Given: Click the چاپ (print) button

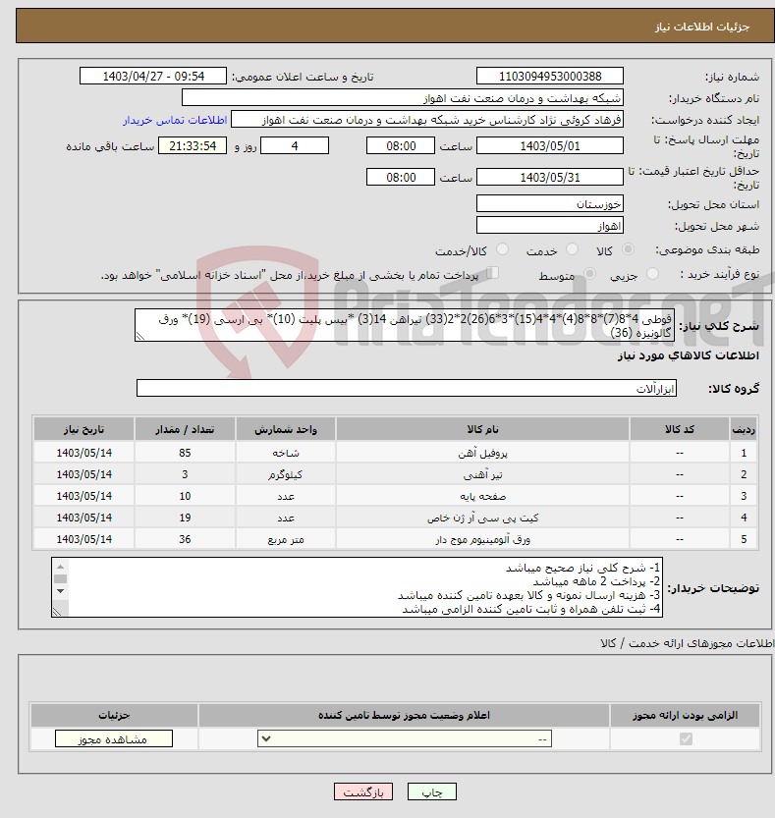Looking at the screenshot, I should click(431, 791).
